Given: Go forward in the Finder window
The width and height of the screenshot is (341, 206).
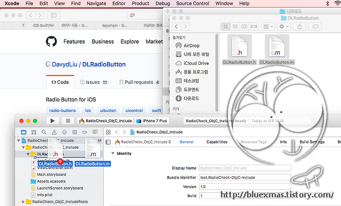Looking at the screenshot, I should [x=185, y=27].
